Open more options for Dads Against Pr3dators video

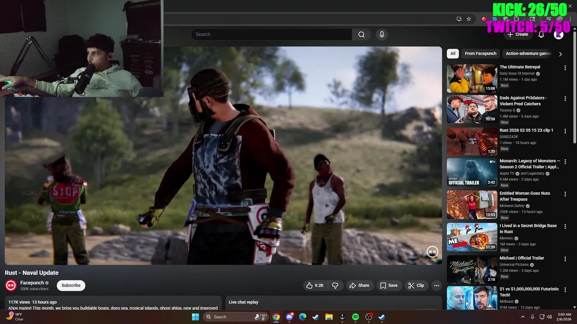point(565,99)
